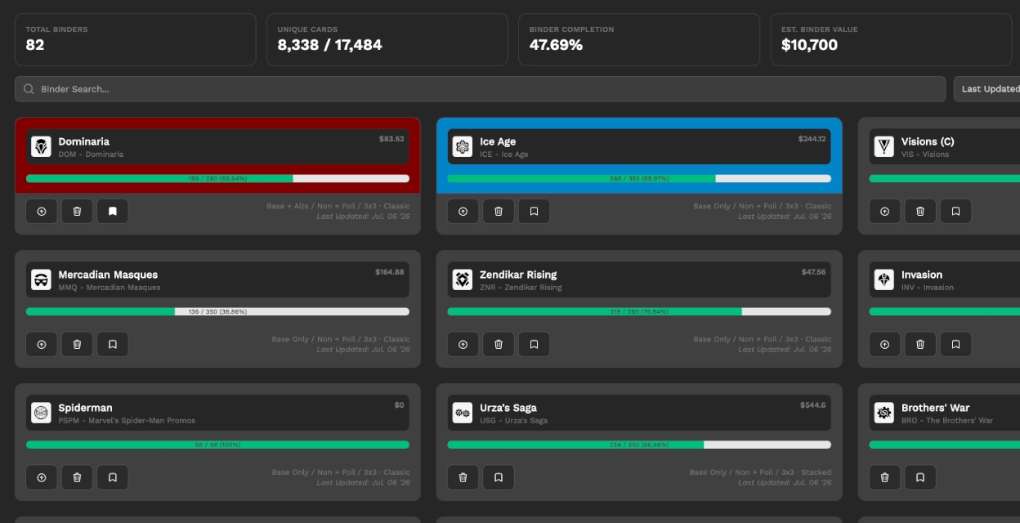Viewport: 1020px width, 523px height.
Task: Click the upload arrow on Ice Age binder
Action: click(463, 212)
